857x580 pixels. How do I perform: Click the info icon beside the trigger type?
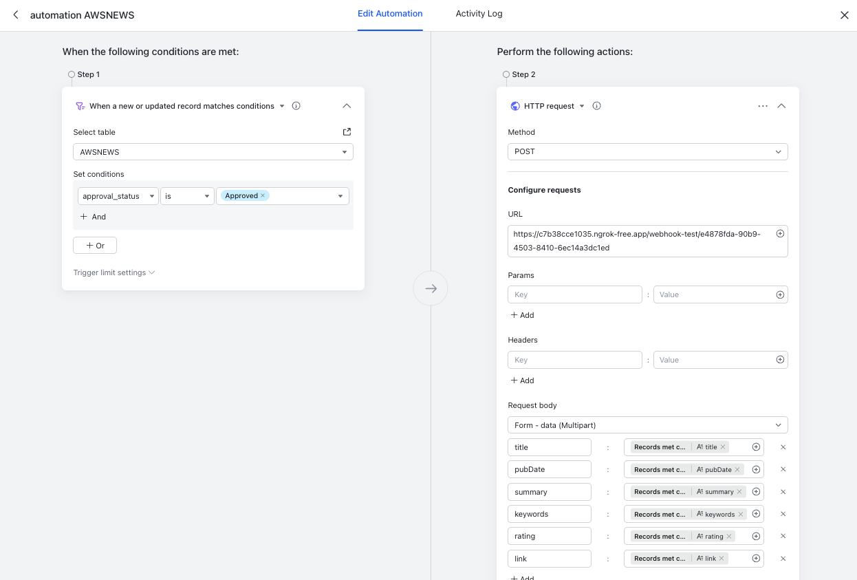click(x=296, y=105)
